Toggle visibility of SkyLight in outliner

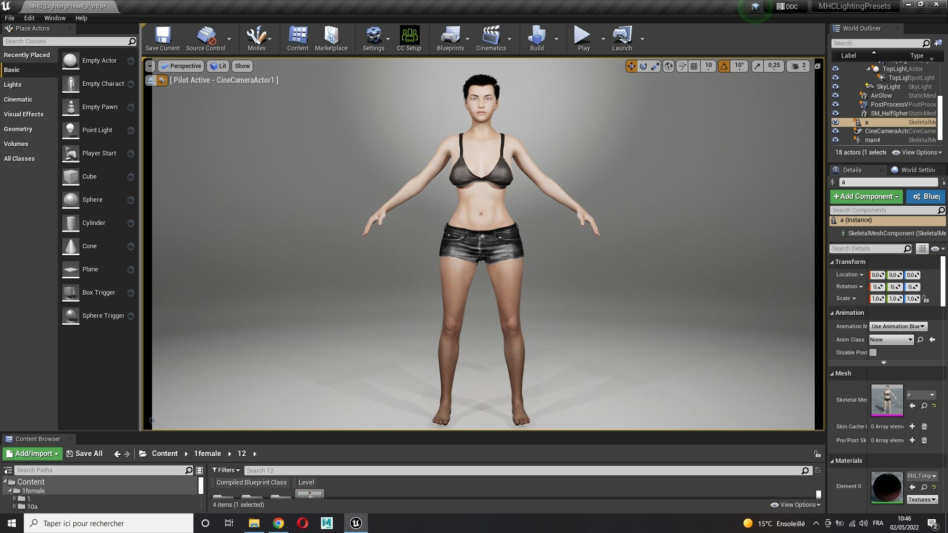coord(835,87)
